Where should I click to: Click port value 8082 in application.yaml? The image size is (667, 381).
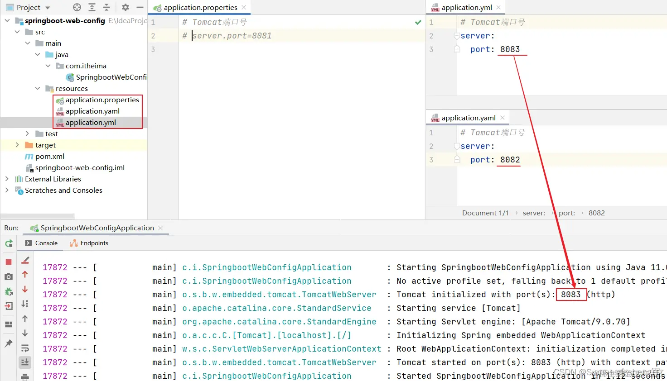pos(510,160)
